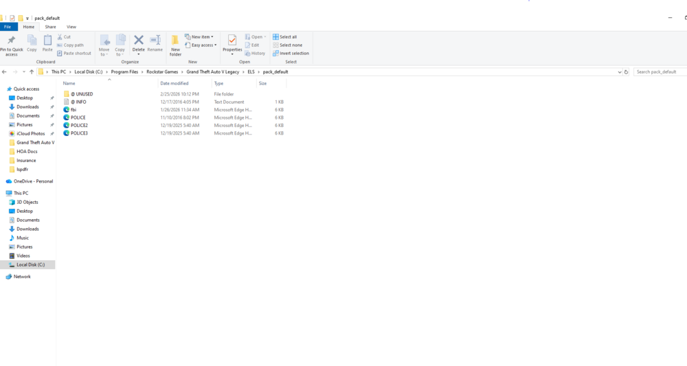
Task: Click the Forward navigation arrow
Action: 15,72
